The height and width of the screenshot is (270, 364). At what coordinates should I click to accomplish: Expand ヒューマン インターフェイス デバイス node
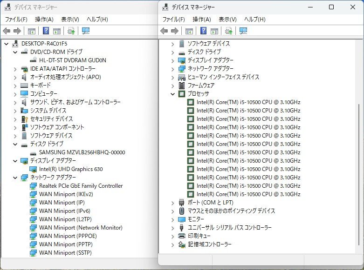point(173,77)
